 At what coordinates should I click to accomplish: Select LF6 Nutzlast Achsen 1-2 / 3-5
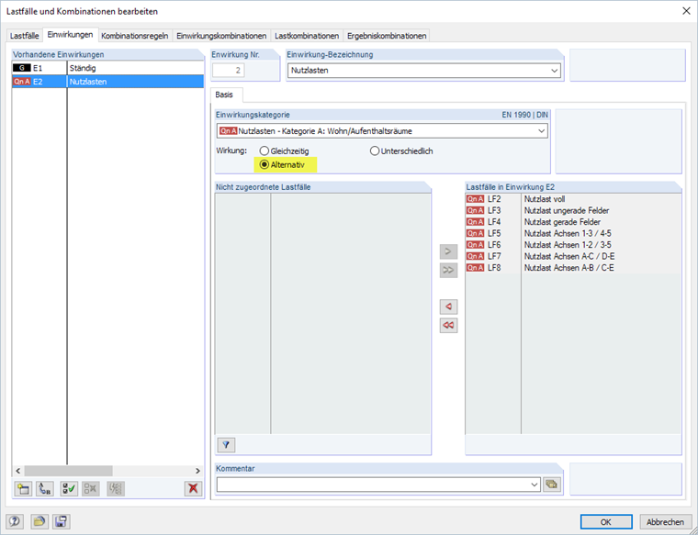573,245
